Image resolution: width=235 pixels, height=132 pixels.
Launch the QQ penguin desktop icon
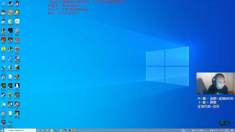coord(17,4)
